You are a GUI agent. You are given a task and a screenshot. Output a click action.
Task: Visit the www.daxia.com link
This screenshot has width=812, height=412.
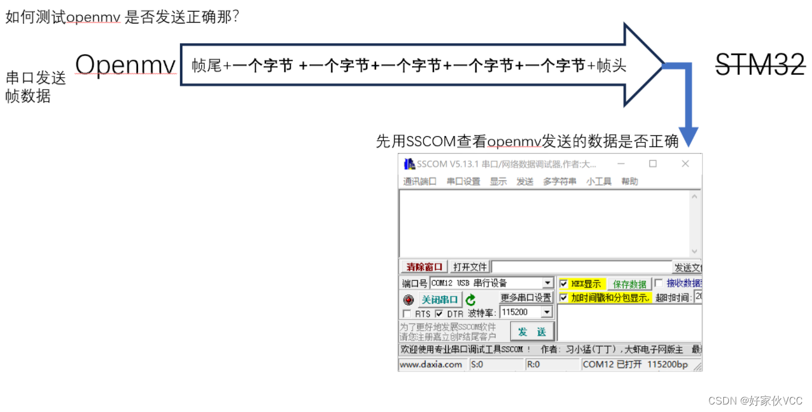430,364
